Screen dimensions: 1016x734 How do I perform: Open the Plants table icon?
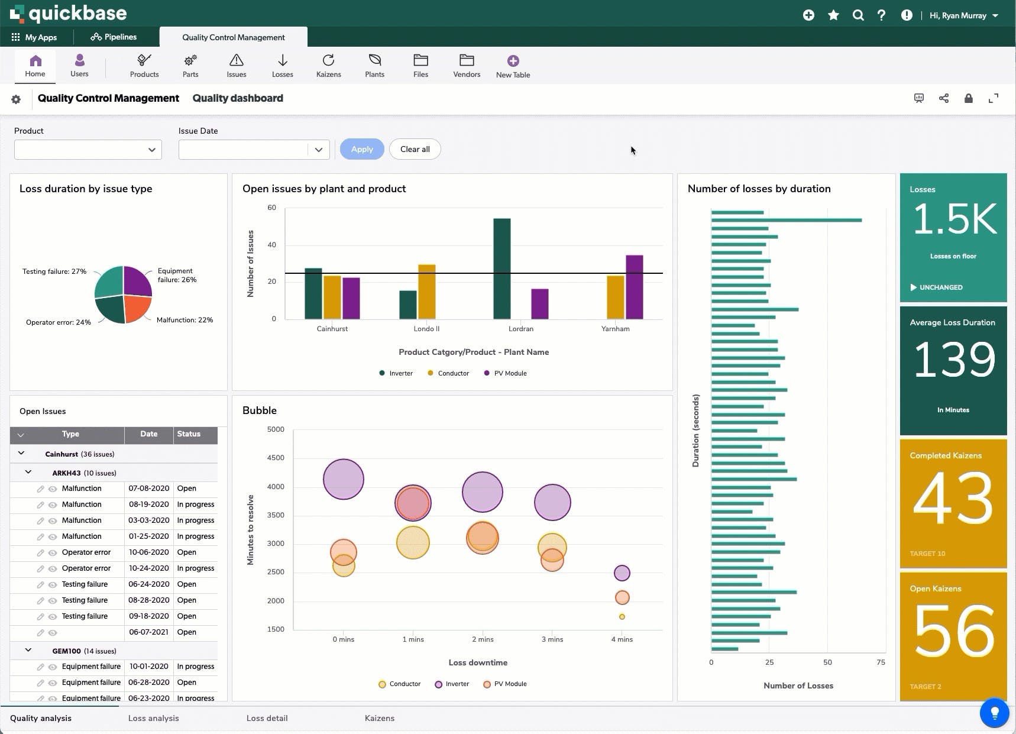(x=374, y=60)
